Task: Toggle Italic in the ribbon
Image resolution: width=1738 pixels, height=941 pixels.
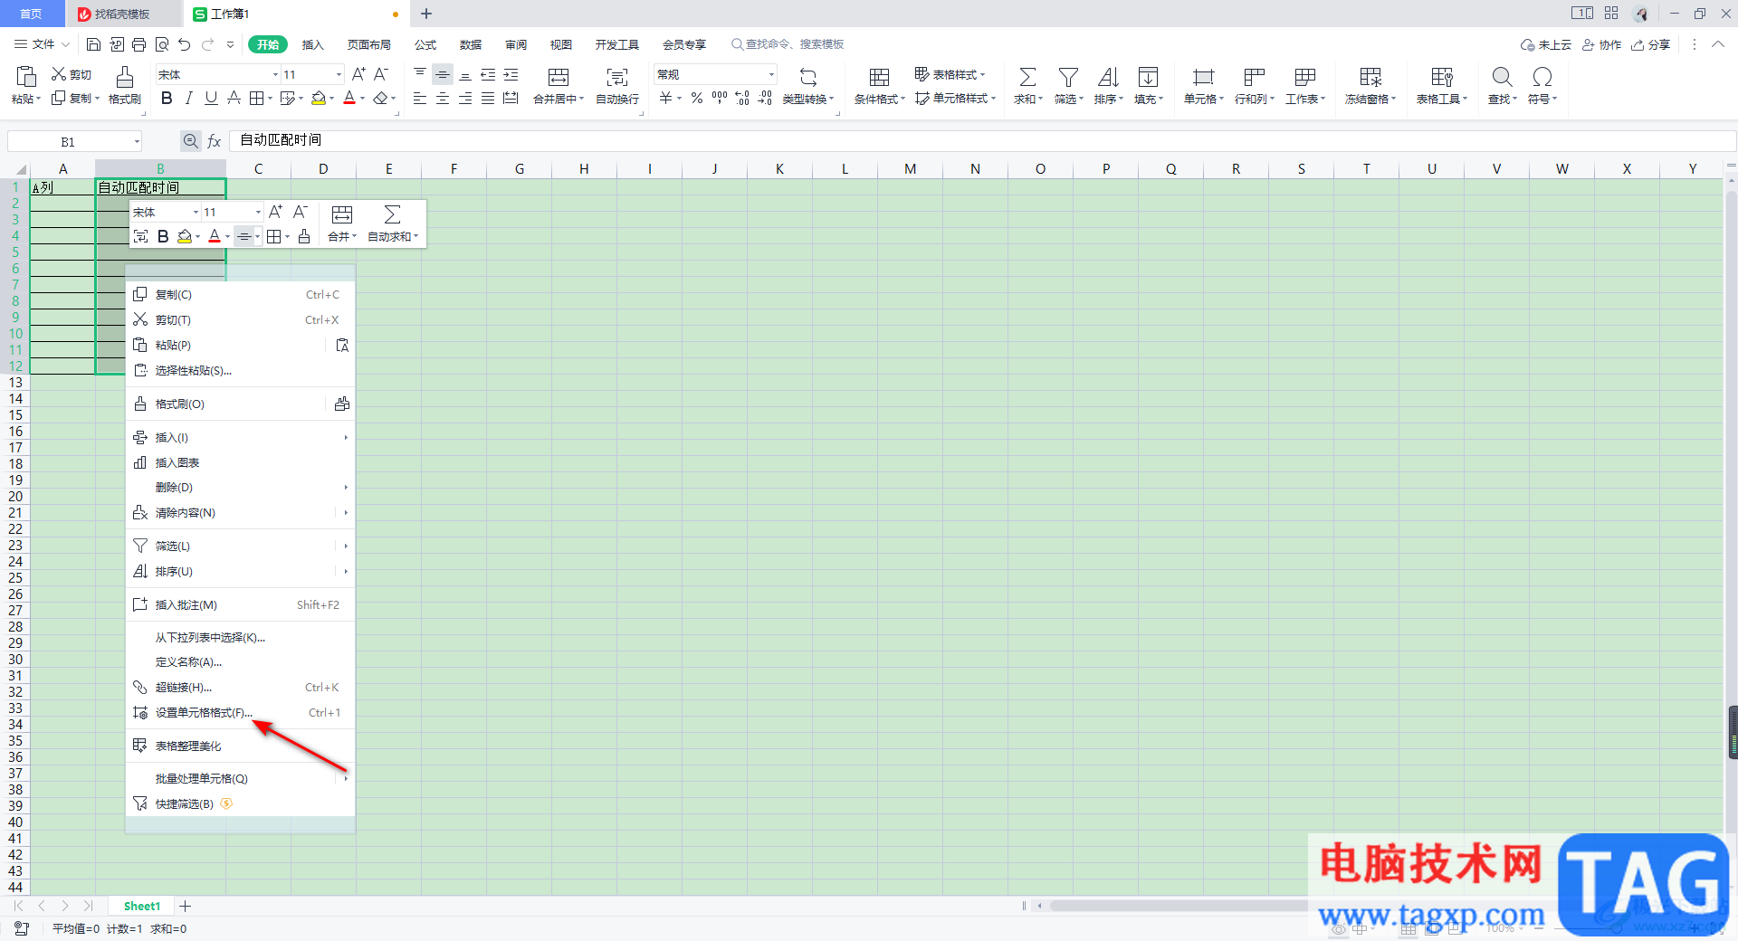Action: point(188,98)
